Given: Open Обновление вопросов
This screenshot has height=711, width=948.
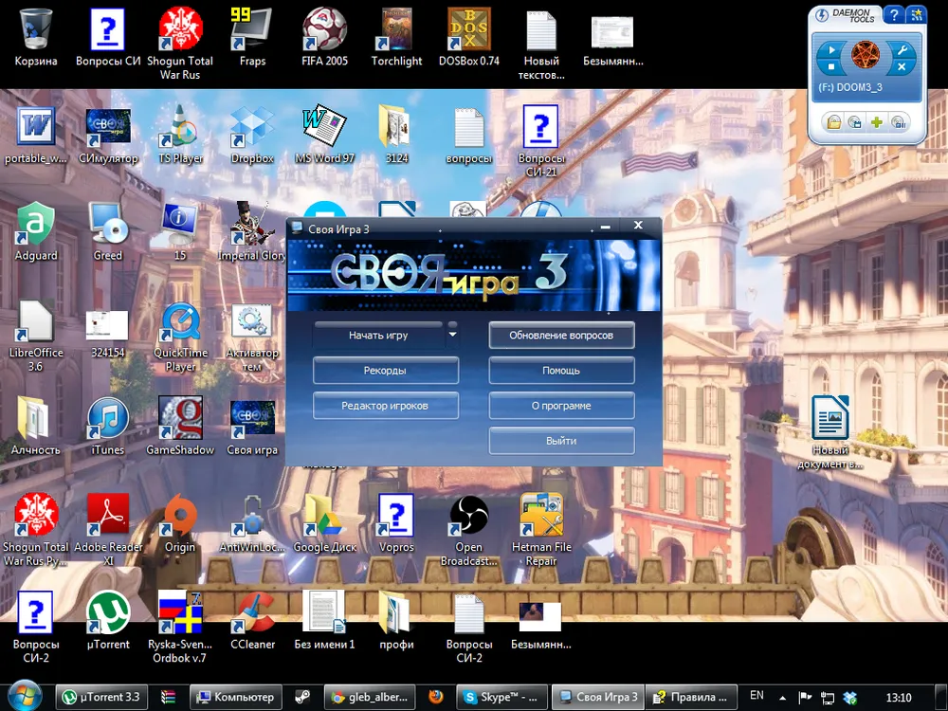Looking at the screenshot, I should pyautogui.click(x=561, y=336).
